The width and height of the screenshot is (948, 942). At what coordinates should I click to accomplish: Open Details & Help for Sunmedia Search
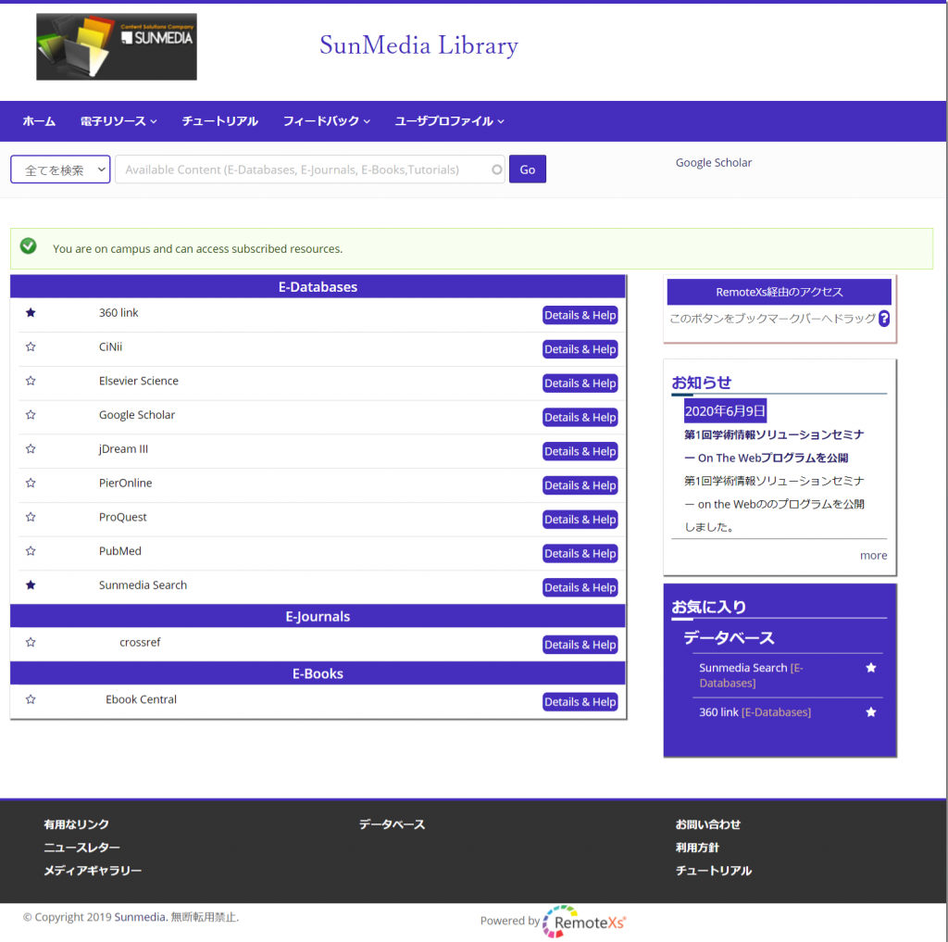click(580, 587)
